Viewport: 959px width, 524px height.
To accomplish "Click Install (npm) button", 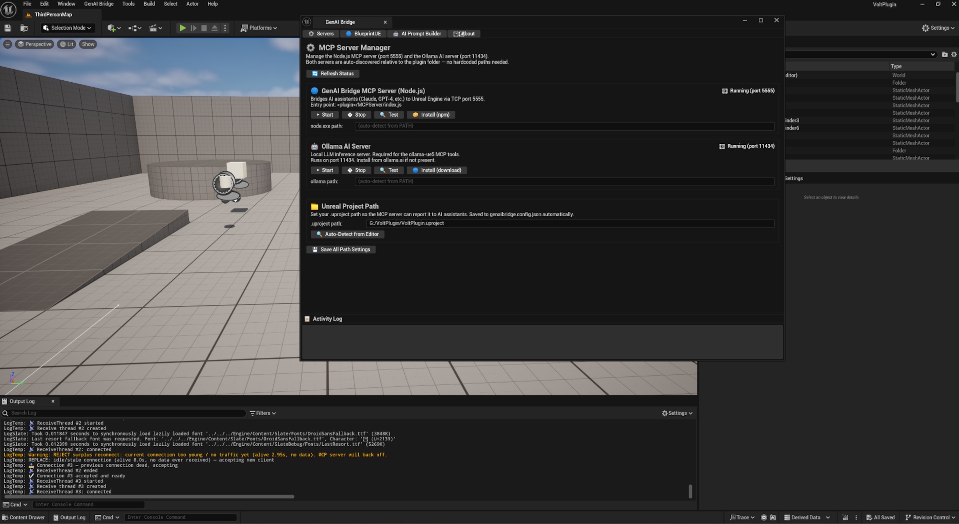I will point(431,115).
